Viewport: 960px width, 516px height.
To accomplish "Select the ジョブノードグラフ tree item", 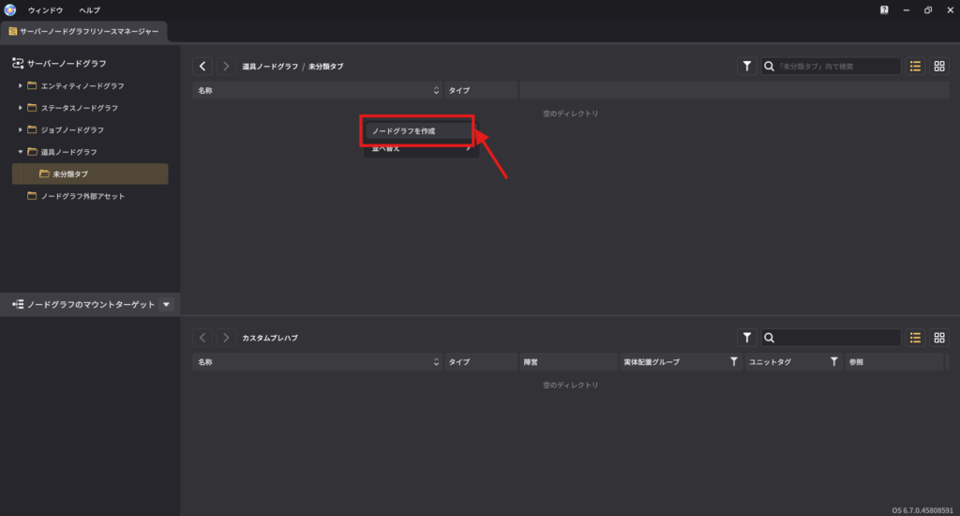I will coord(72,129).
